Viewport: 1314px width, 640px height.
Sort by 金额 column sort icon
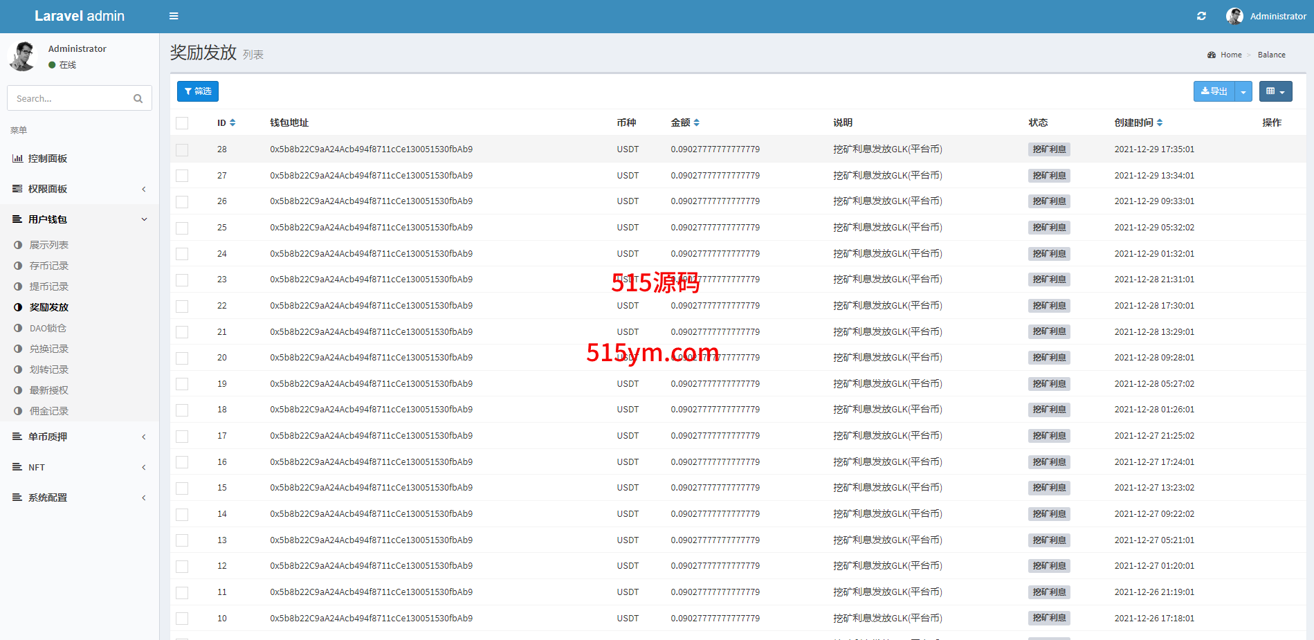[x=696, y=122]
